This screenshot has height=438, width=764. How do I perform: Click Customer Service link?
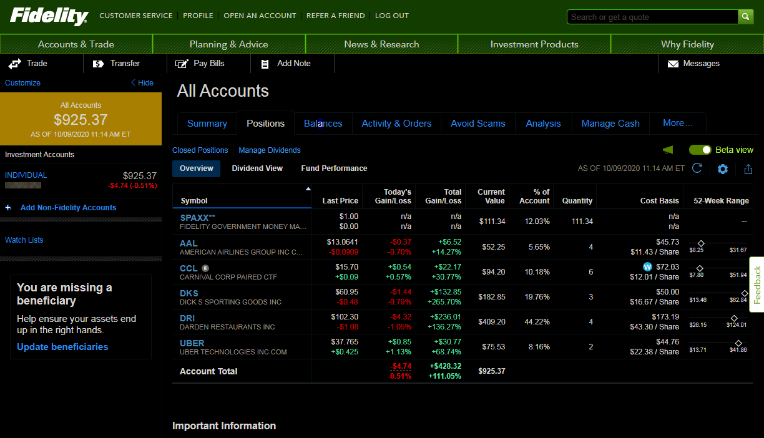click(136, 16)
